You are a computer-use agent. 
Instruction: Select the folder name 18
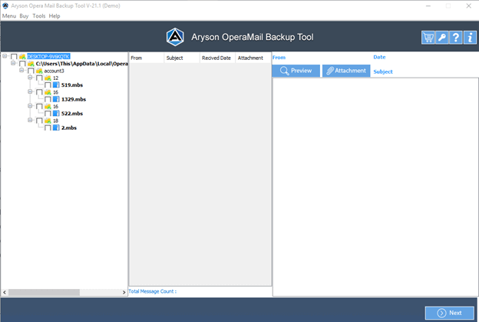pyautogui.click(x=55, y=121)
